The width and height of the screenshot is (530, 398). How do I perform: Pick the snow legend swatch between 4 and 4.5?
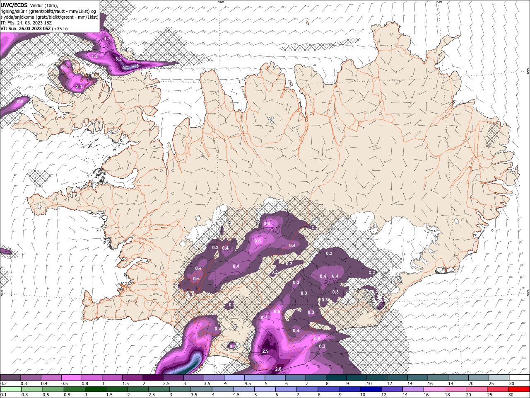pos(234,377)
